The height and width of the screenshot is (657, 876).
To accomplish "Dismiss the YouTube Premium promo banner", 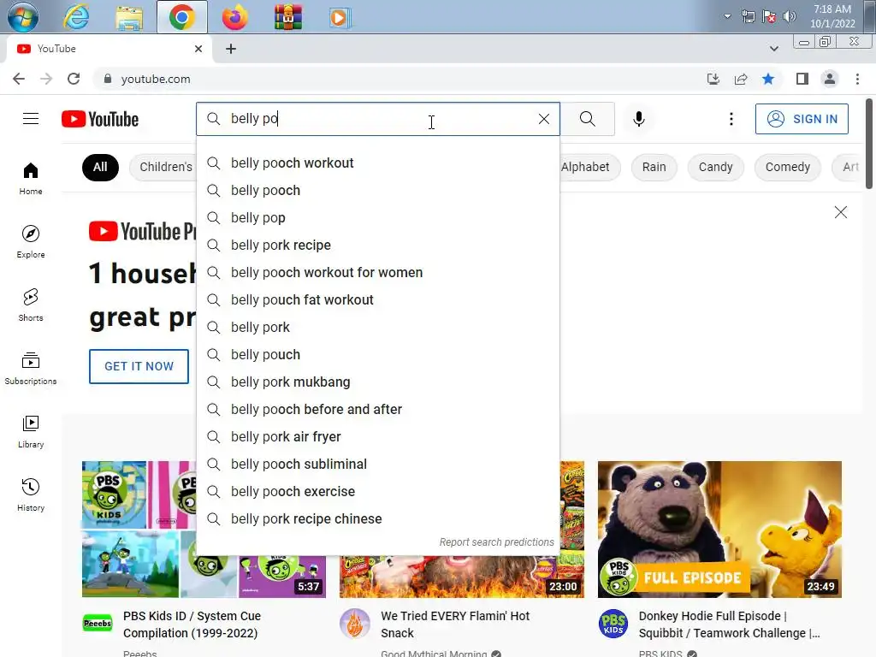I will tap(840, 212).
